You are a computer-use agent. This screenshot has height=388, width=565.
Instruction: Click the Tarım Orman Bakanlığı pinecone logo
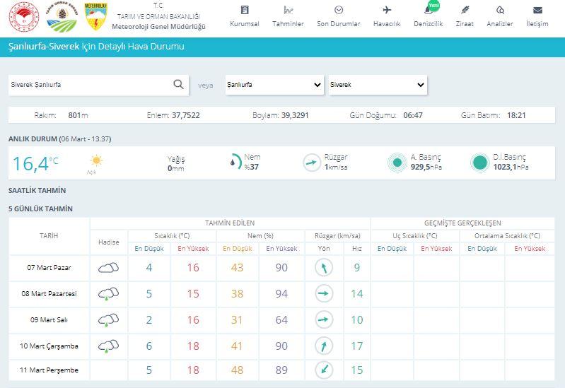(62, 17)
